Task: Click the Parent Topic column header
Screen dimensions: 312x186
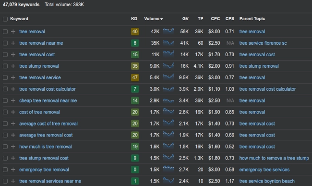Action: pos(252,19)
